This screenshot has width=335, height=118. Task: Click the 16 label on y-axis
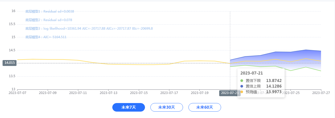pos(13,11)
